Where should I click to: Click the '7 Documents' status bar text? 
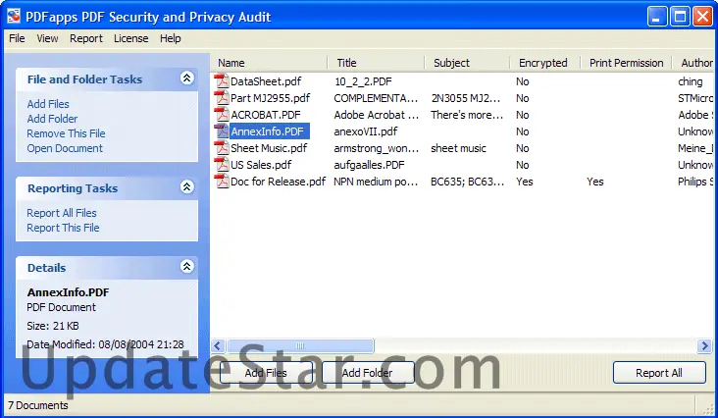(38, 405)
